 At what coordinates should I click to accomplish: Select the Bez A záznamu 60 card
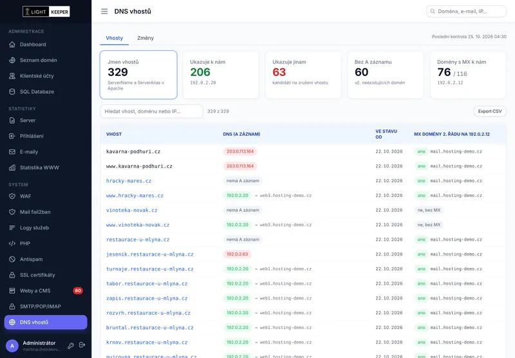point(386,75)
